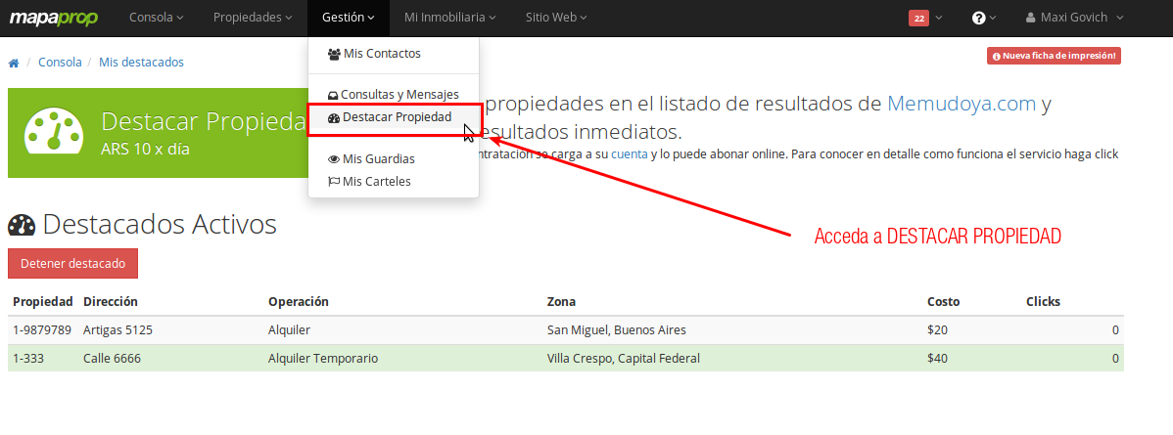Click the home icon in breadcrumb
The width and height of the screenshot is (1173, 435).
14,63
